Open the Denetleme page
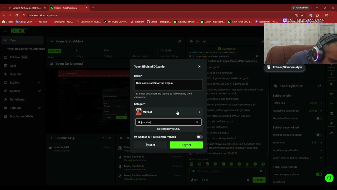The width and height of the screenshot is (337, 190). tap(22, 99)
